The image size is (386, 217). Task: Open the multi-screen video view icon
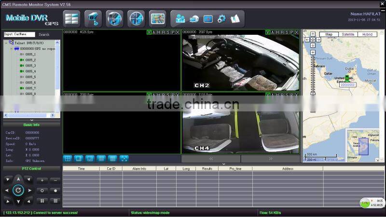tap(71, 19)
